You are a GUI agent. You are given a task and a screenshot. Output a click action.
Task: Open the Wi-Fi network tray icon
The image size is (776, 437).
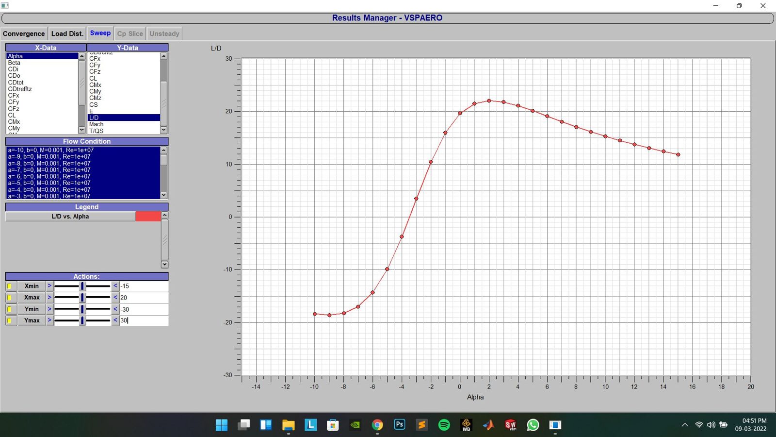tap(699, 425)
